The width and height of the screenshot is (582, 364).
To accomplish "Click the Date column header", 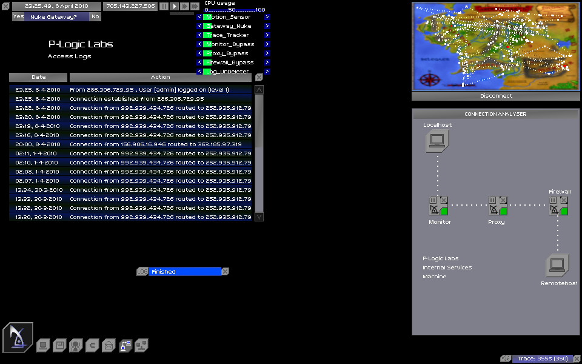I will coord(38,77).
